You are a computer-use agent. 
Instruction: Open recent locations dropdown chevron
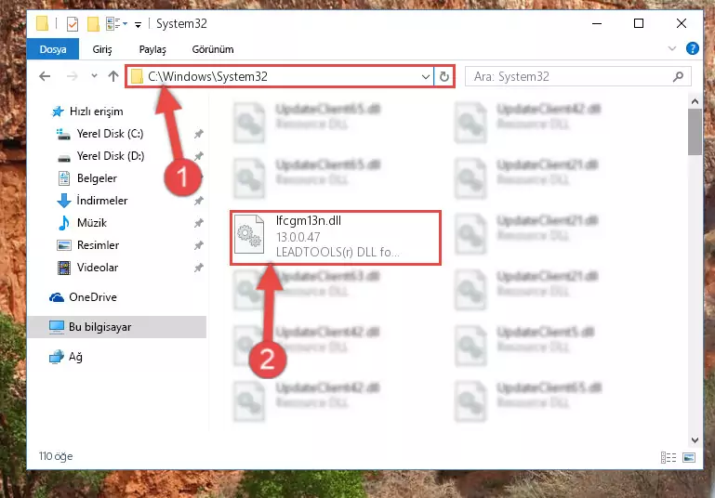94,76
